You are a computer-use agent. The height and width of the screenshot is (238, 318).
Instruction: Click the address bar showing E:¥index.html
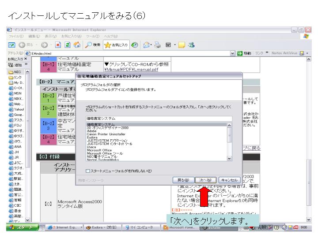[x=130, y=53]
